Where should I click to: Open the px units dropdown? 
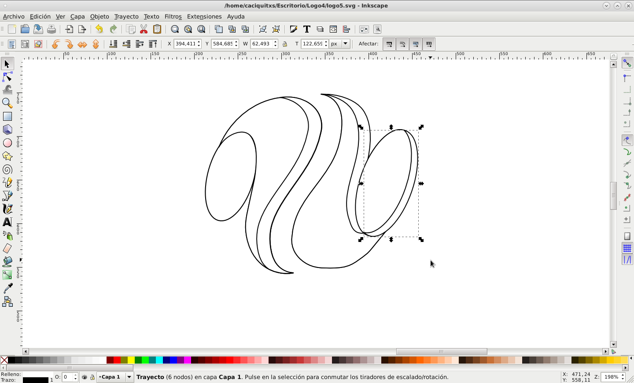[x=340, y=44]
